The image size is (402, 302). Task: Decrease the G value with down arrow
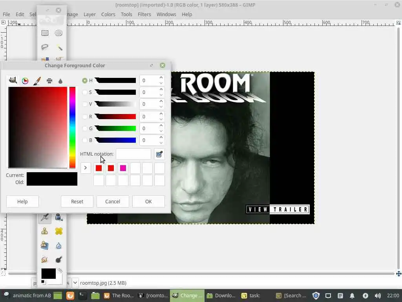(x=161, y=131)
